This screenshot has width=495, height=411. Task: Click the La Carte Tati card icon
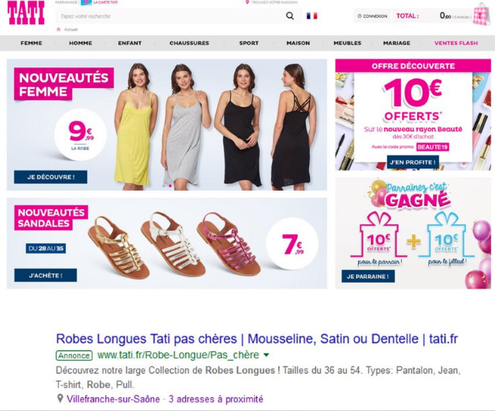(x=86, y=3)
